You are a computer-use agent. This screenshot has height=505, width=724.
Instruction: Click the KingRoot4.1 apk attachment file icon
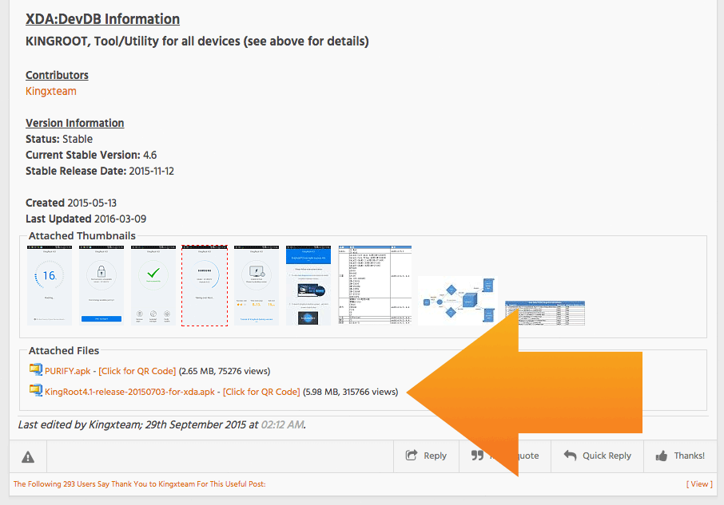[x=35, y=390]
